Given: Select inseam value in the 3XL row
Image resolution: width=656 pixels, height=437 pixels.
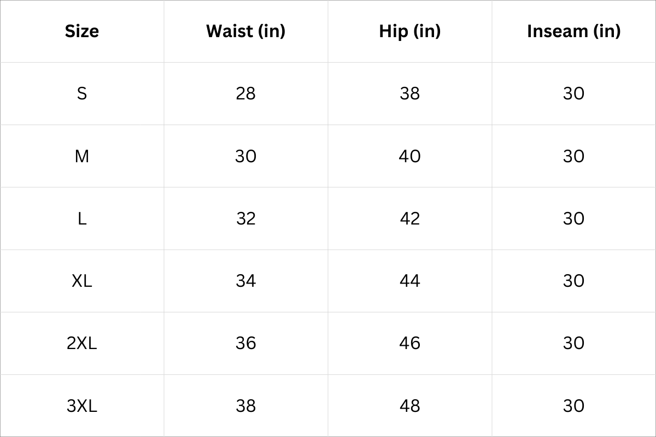Looking at the screenshot, I should 573,406.
